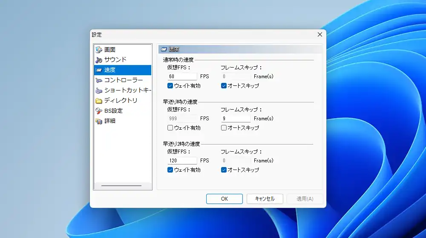Toggle ウェイト有効 under 早送り2時の速度
This screenshot has width=426, height=238.
(170, 170)
